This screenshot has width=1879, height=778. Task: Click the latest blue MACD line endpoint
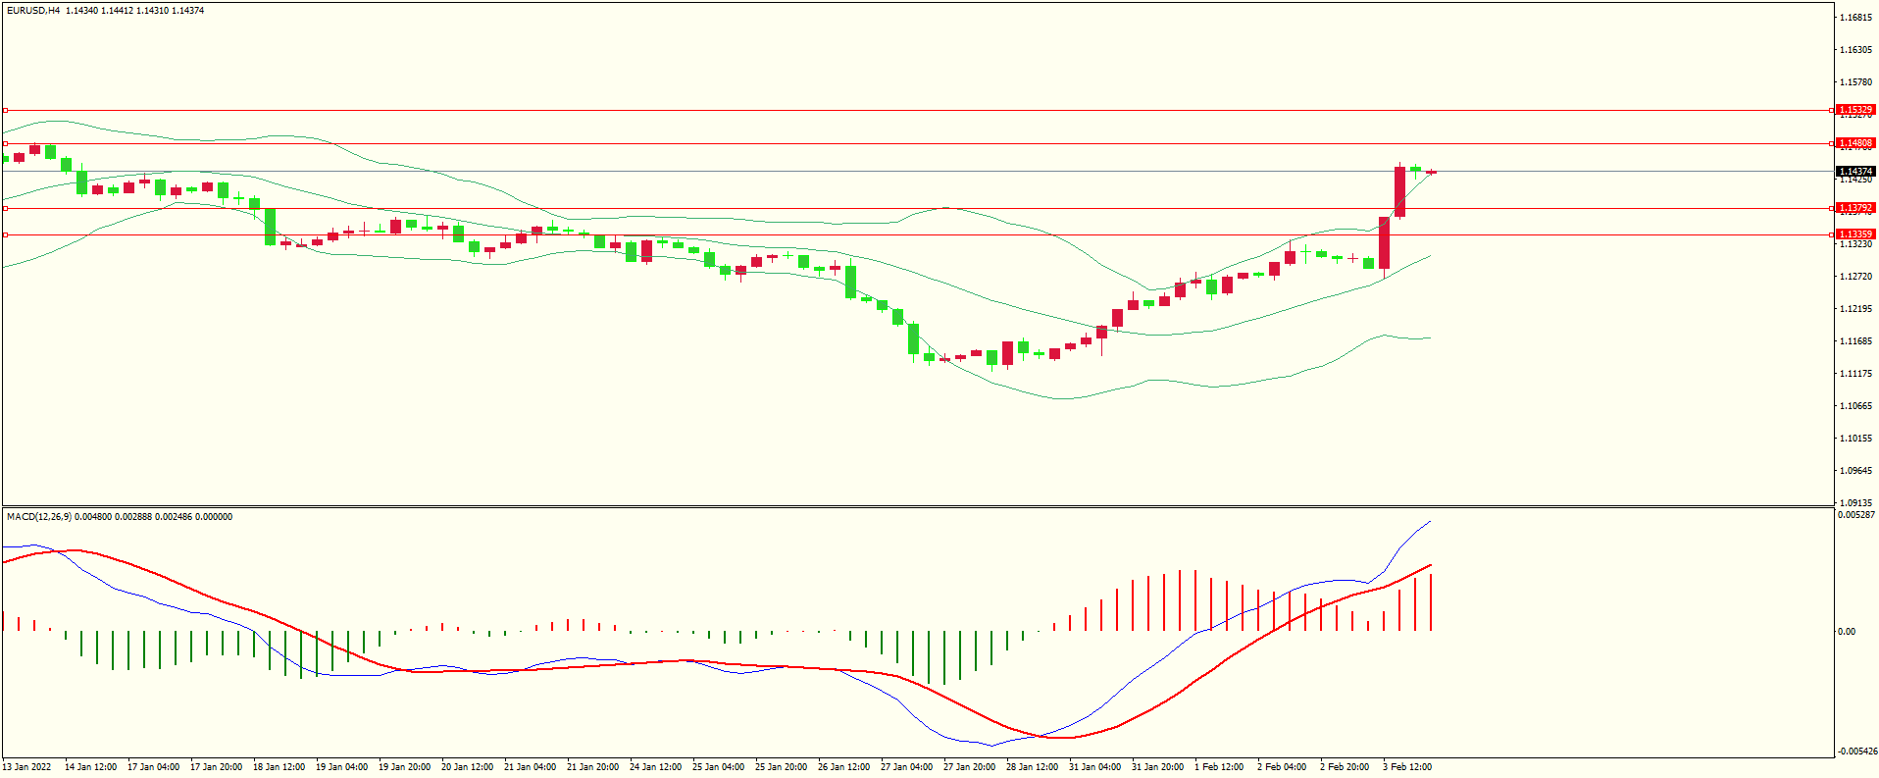1430,522
